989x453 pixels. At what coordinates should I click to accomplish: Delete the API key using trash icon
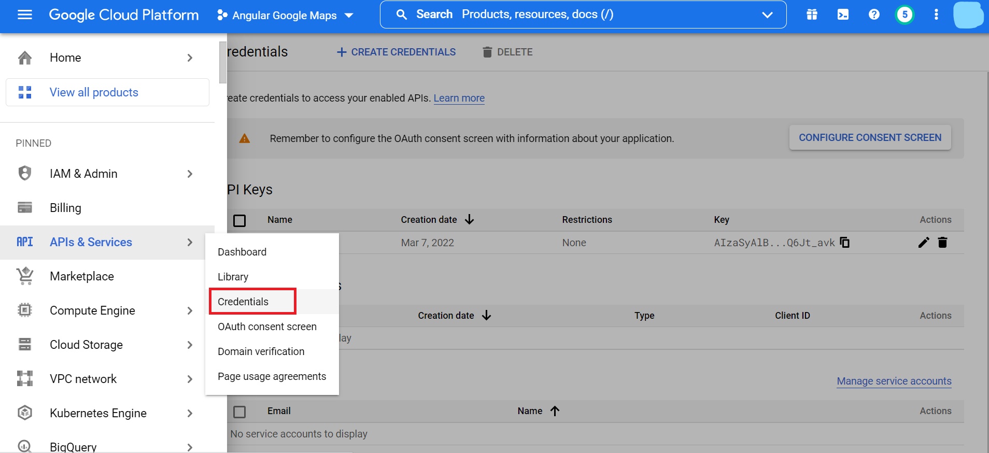[x=942, y=243]
